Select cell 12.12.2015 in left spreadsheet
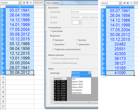This screenshot has width=138, height=110. point(20,53)
